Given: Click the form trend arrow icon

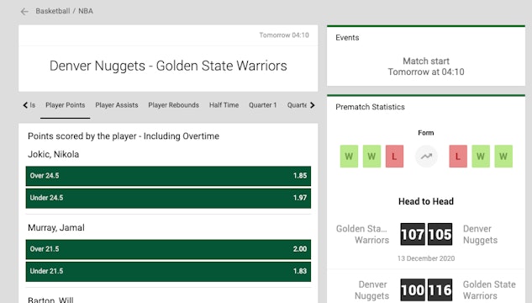Looking at the screenshot, I should (x=426, y=157).
